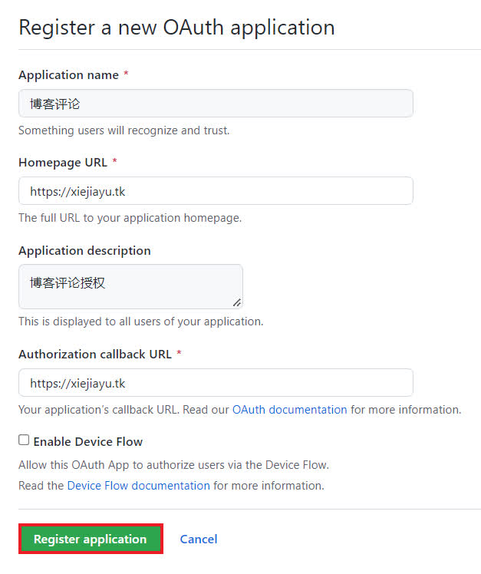
Task: Click the "Register a new OAuth application" heading
Action: [x=176, y=28]
